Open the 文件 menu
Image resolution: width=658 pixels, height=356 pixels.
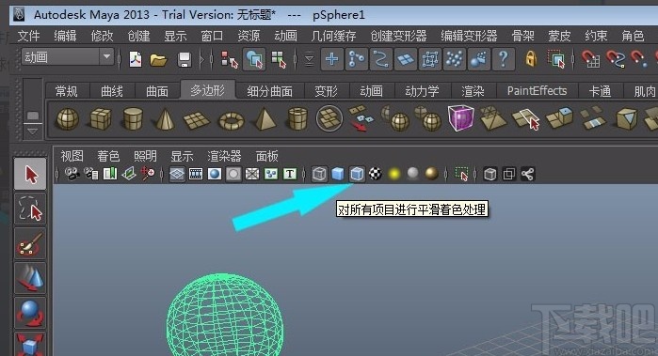click(x=28, y=36)
